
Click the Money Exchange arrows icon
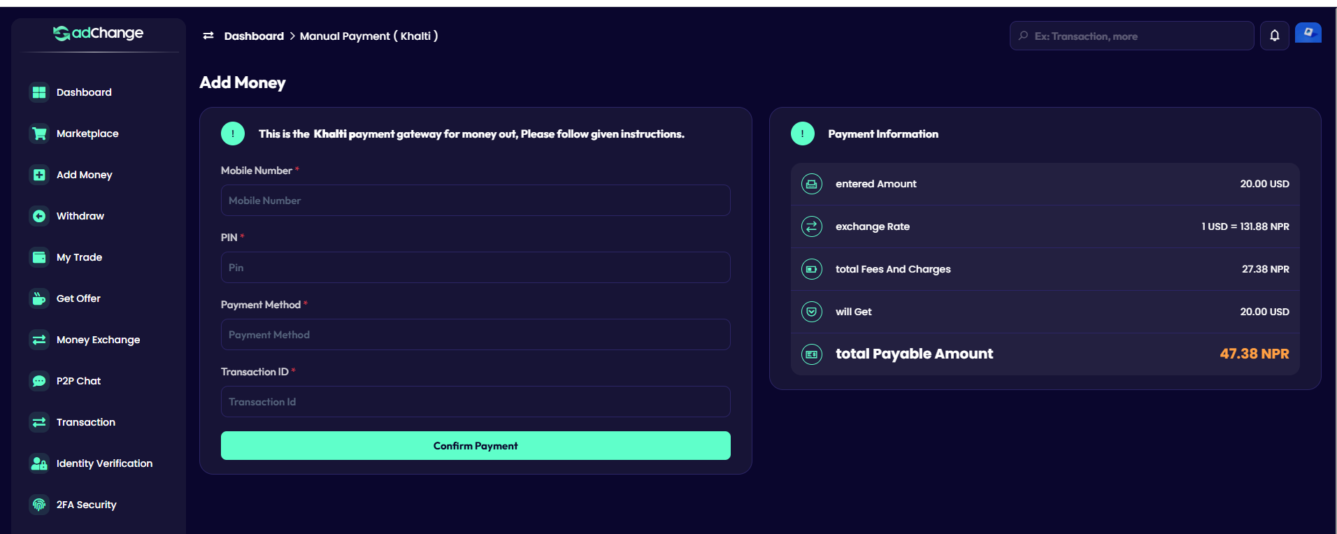tap(39, 340)
